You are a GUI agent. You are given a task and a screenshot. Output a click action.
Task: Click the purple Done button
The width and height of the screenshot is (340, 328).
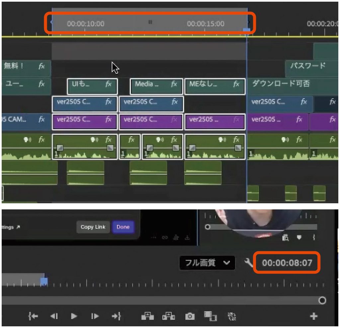pyautogui.click(x=123, y=227)
